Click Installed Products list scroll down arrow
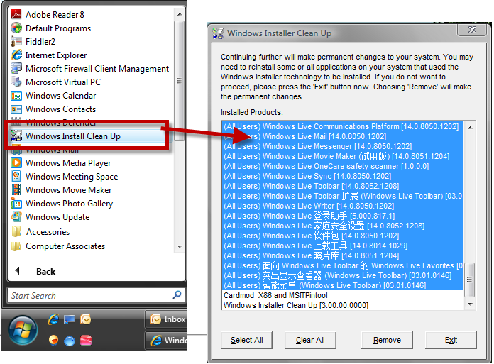The image size is (494, 364). (470, 304)
